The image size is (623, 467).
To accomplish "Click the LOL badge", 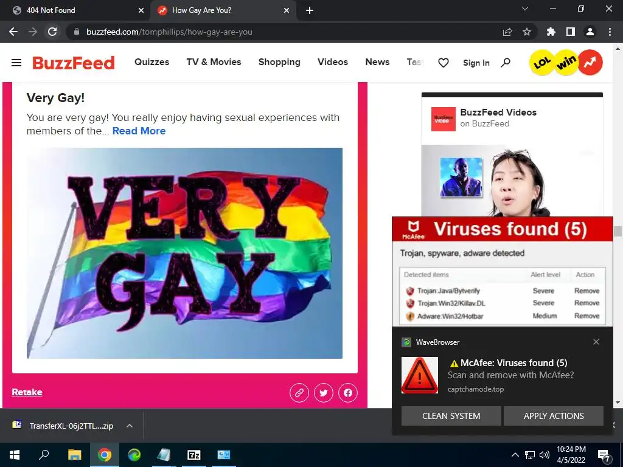I will click(x=542, y=63).
